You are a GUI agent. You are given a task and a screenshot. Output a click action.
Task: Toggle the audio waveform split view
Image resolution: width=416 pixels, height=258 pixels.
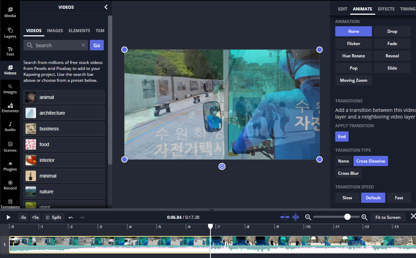tap(295, 217)
